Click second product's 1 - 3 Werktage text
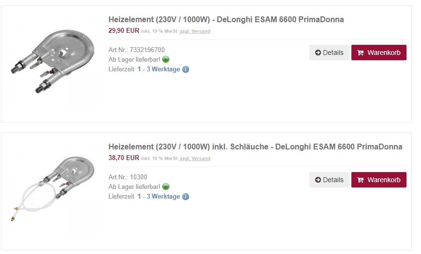421x254 pixels. click(x=159, y=197)
